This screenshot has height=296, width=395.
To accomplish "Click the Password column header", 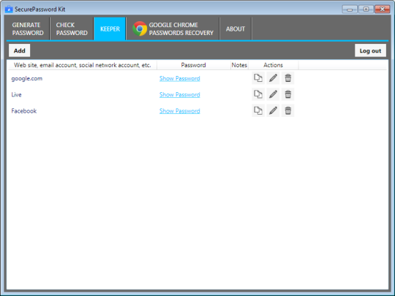I will click(x=193, y=65).
